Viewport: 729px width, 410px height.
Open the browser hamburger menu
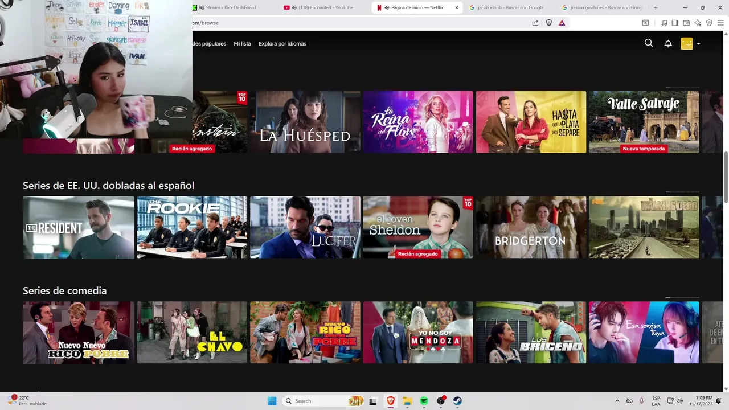(720, 23)
